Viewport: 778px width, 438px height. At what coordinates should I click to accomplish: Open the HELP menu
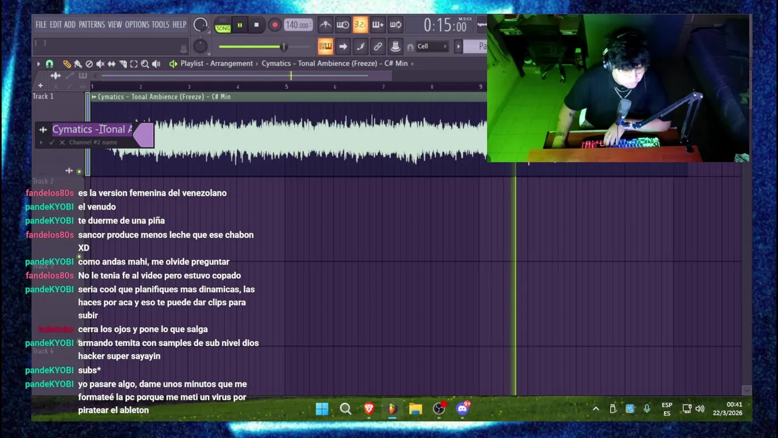179,25
